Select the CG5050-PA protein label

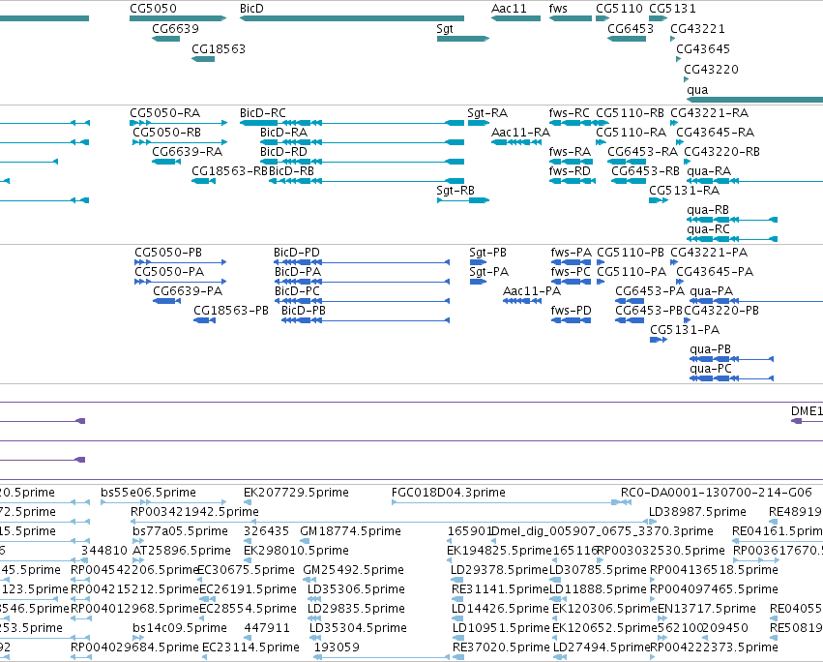[x=169, y=272]
